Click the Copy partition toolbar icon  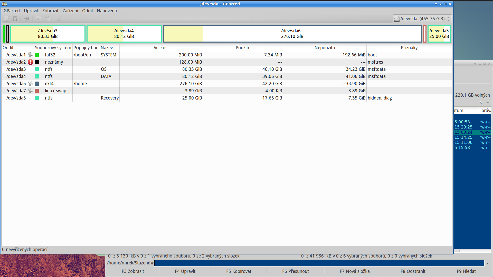(39, 19)
